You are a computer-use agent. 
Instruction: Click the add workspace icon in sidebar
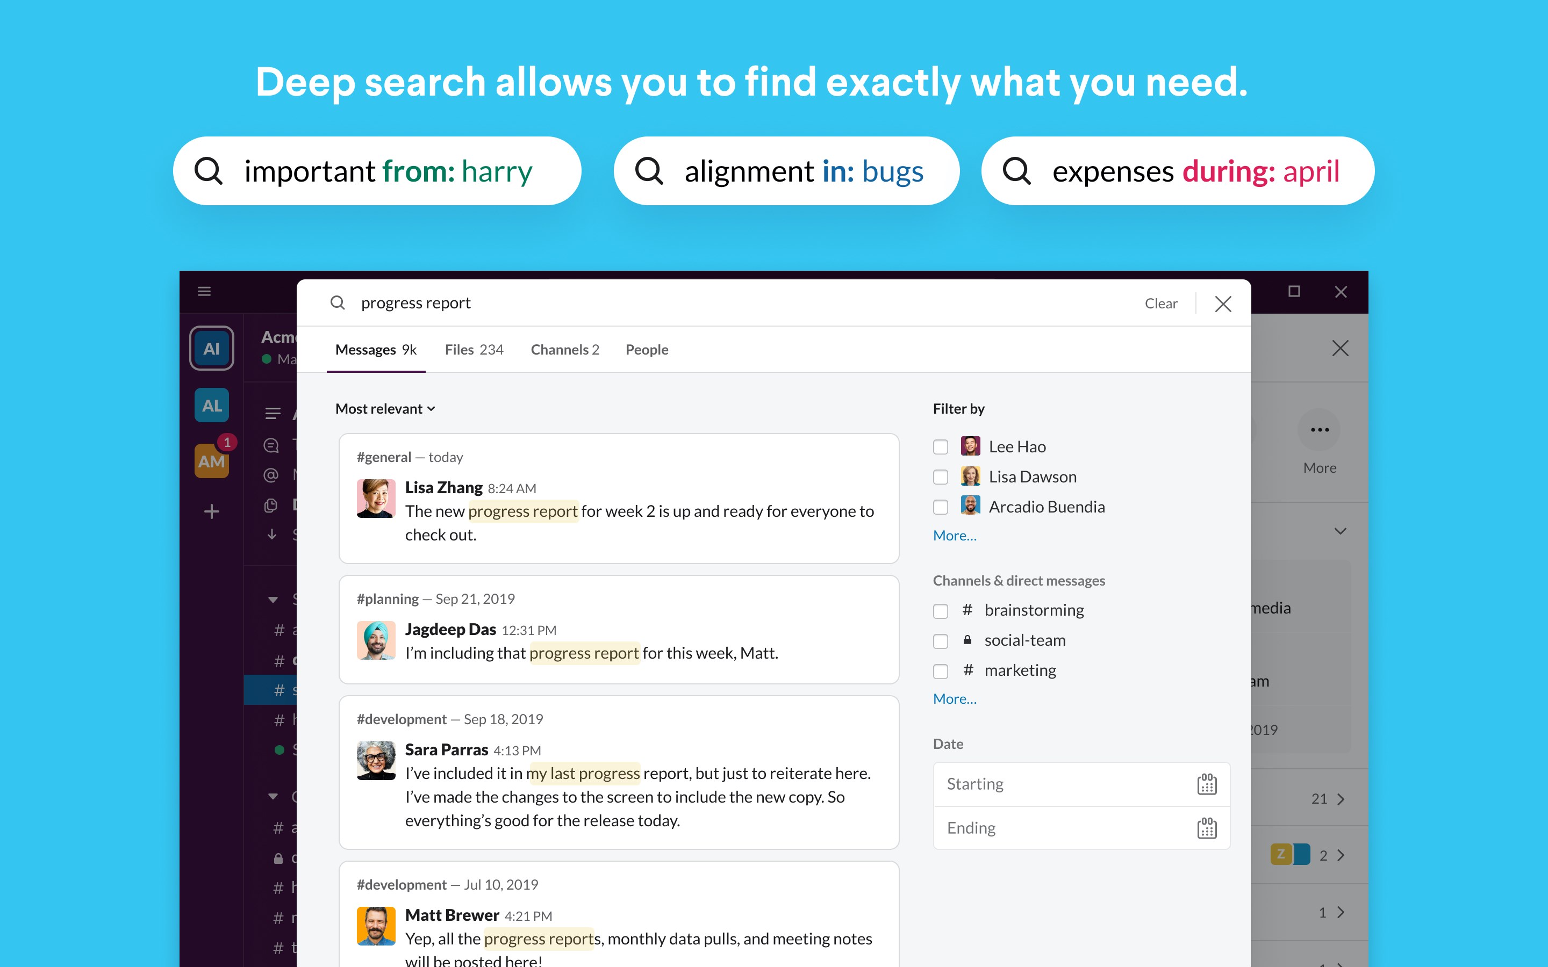212,511
